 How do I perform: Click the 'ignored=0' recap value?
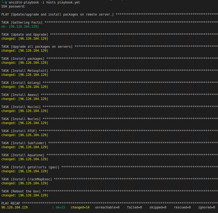206,207
